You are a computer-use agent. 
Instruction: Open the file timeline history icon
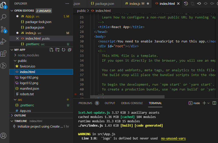pos(186,4)
